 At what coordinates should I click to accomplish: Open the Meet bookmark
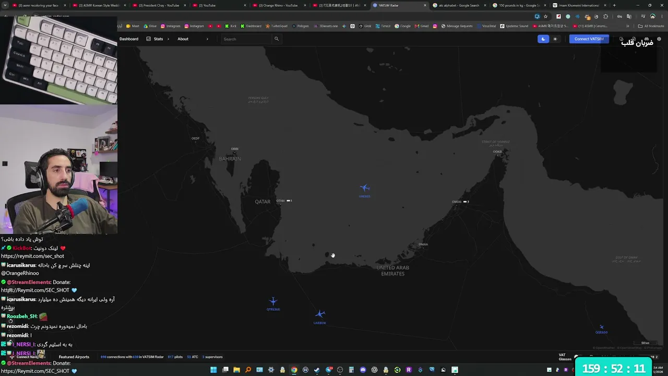(x=133, y=26)
